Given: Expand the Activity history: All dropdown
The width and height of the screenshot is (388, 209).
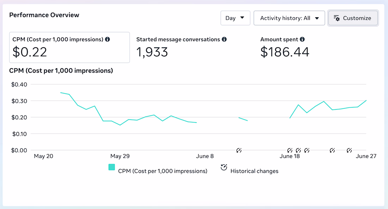Looking at the screenshot, I should 289,18.
